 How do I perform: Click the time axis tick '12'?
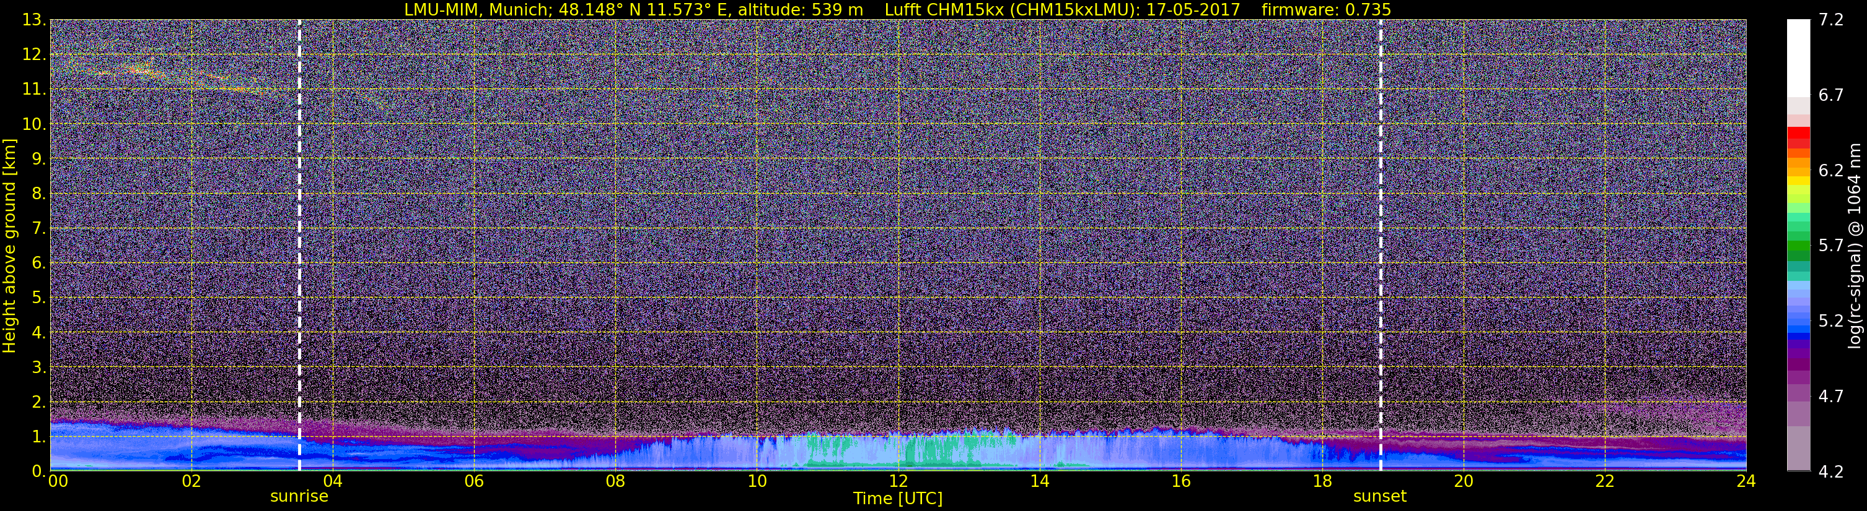pos(898,481)
